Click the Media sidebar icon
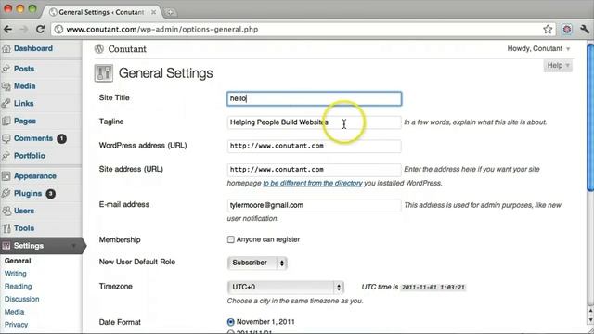This screenshot has height=334, width=594. point(6,86)
